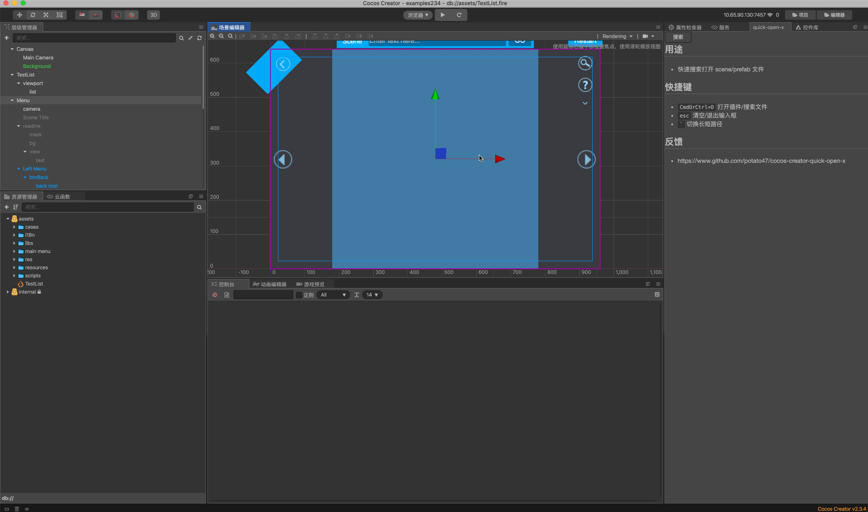Select the move/transform gizmo tool
This screenshot has width=868, height=512.
[19, 14]
